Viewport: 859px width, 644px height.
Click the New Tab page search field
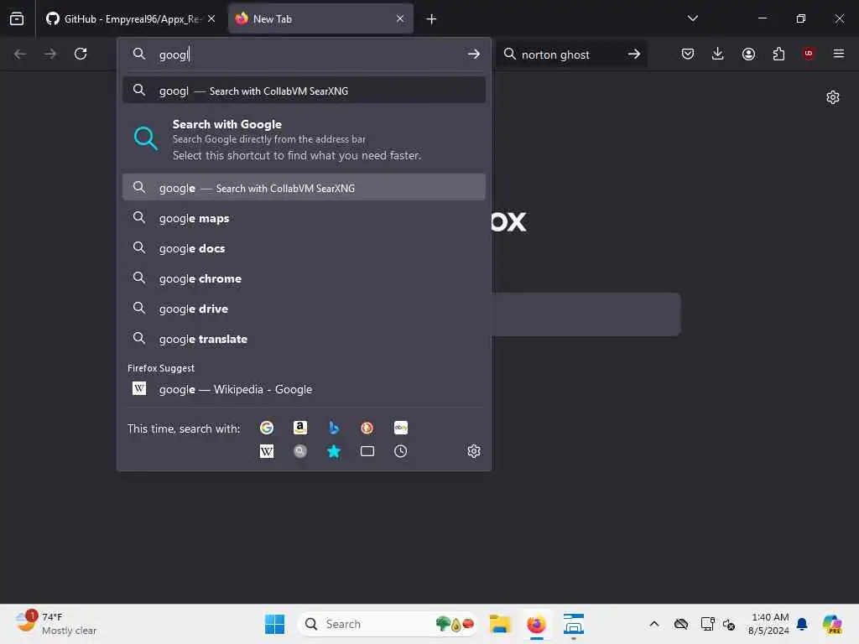coord(586,314)
